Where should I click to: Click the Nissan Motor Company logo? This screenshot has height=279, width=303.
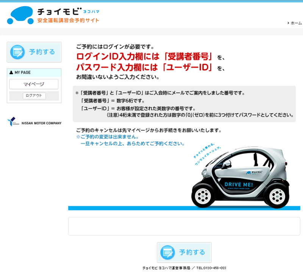[34, 121]
